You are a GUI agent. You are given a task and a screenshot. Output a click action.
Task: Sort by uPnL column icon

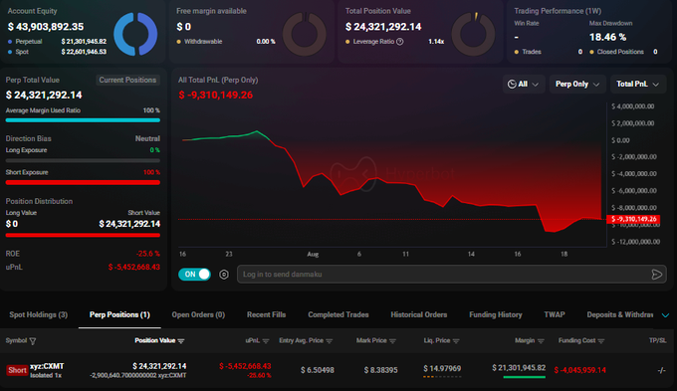266,341
